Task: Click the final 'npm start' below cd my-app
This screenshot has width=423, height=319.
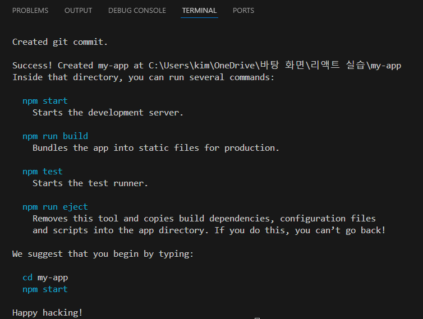Action: (x=45, y=289)
